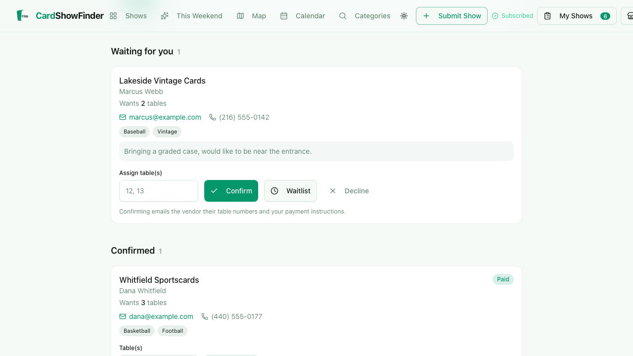
Task: Click the X icon on Decline
Action: [333, 191]
